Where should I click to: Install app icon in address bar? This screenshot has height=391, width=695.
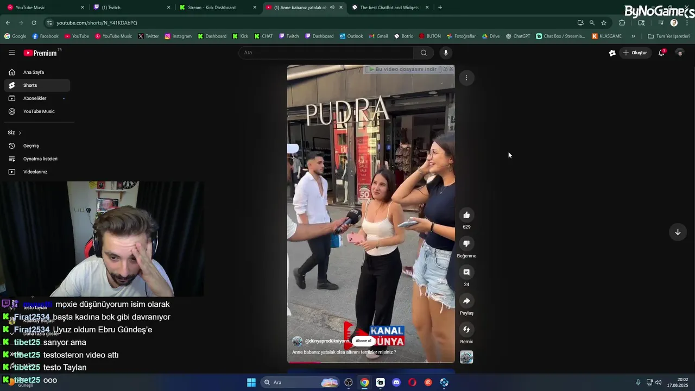(x=580, y=23)
